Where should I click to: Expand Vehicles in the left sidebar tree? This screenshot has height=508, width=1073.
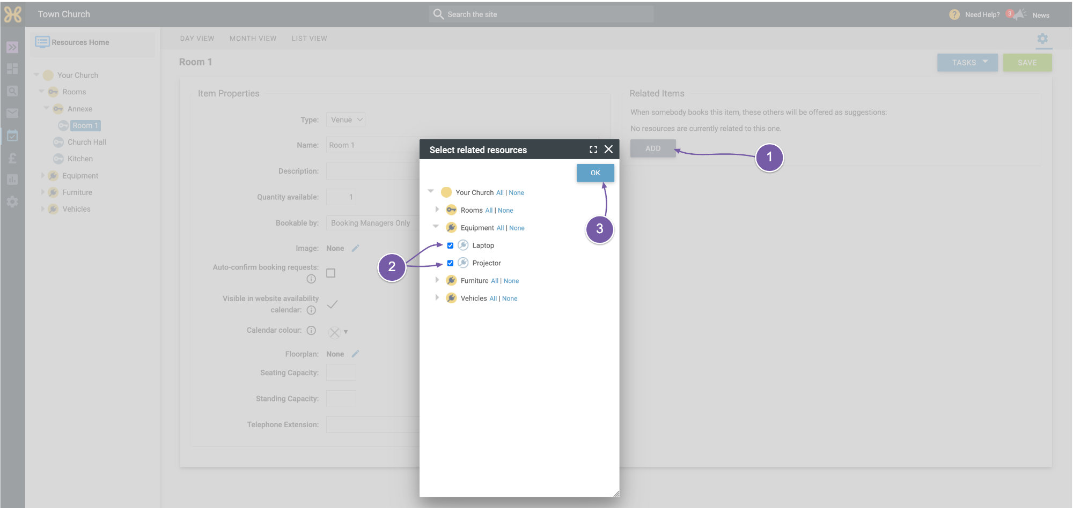pyautogui.click(x=42, y=208)
